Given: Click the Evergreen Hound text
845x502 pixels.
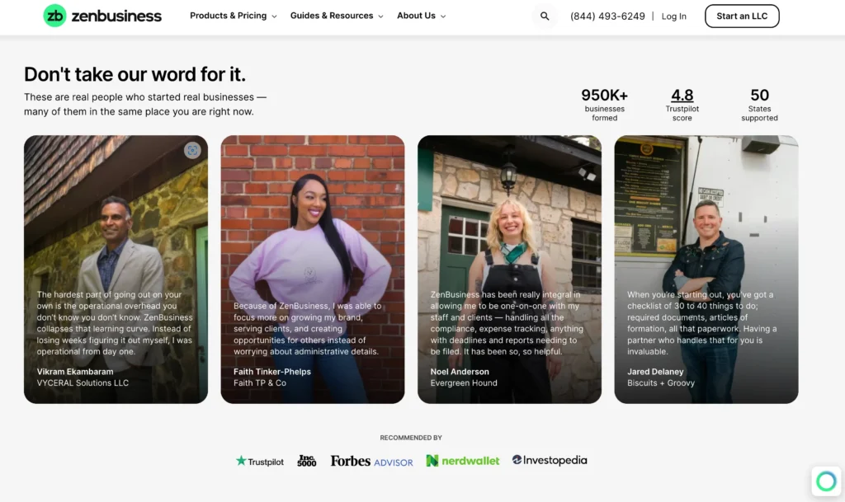Looking at the screenshot, I should (464, 383).
